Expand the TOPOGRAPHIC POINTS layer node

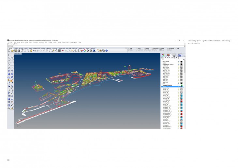point(162,64)
